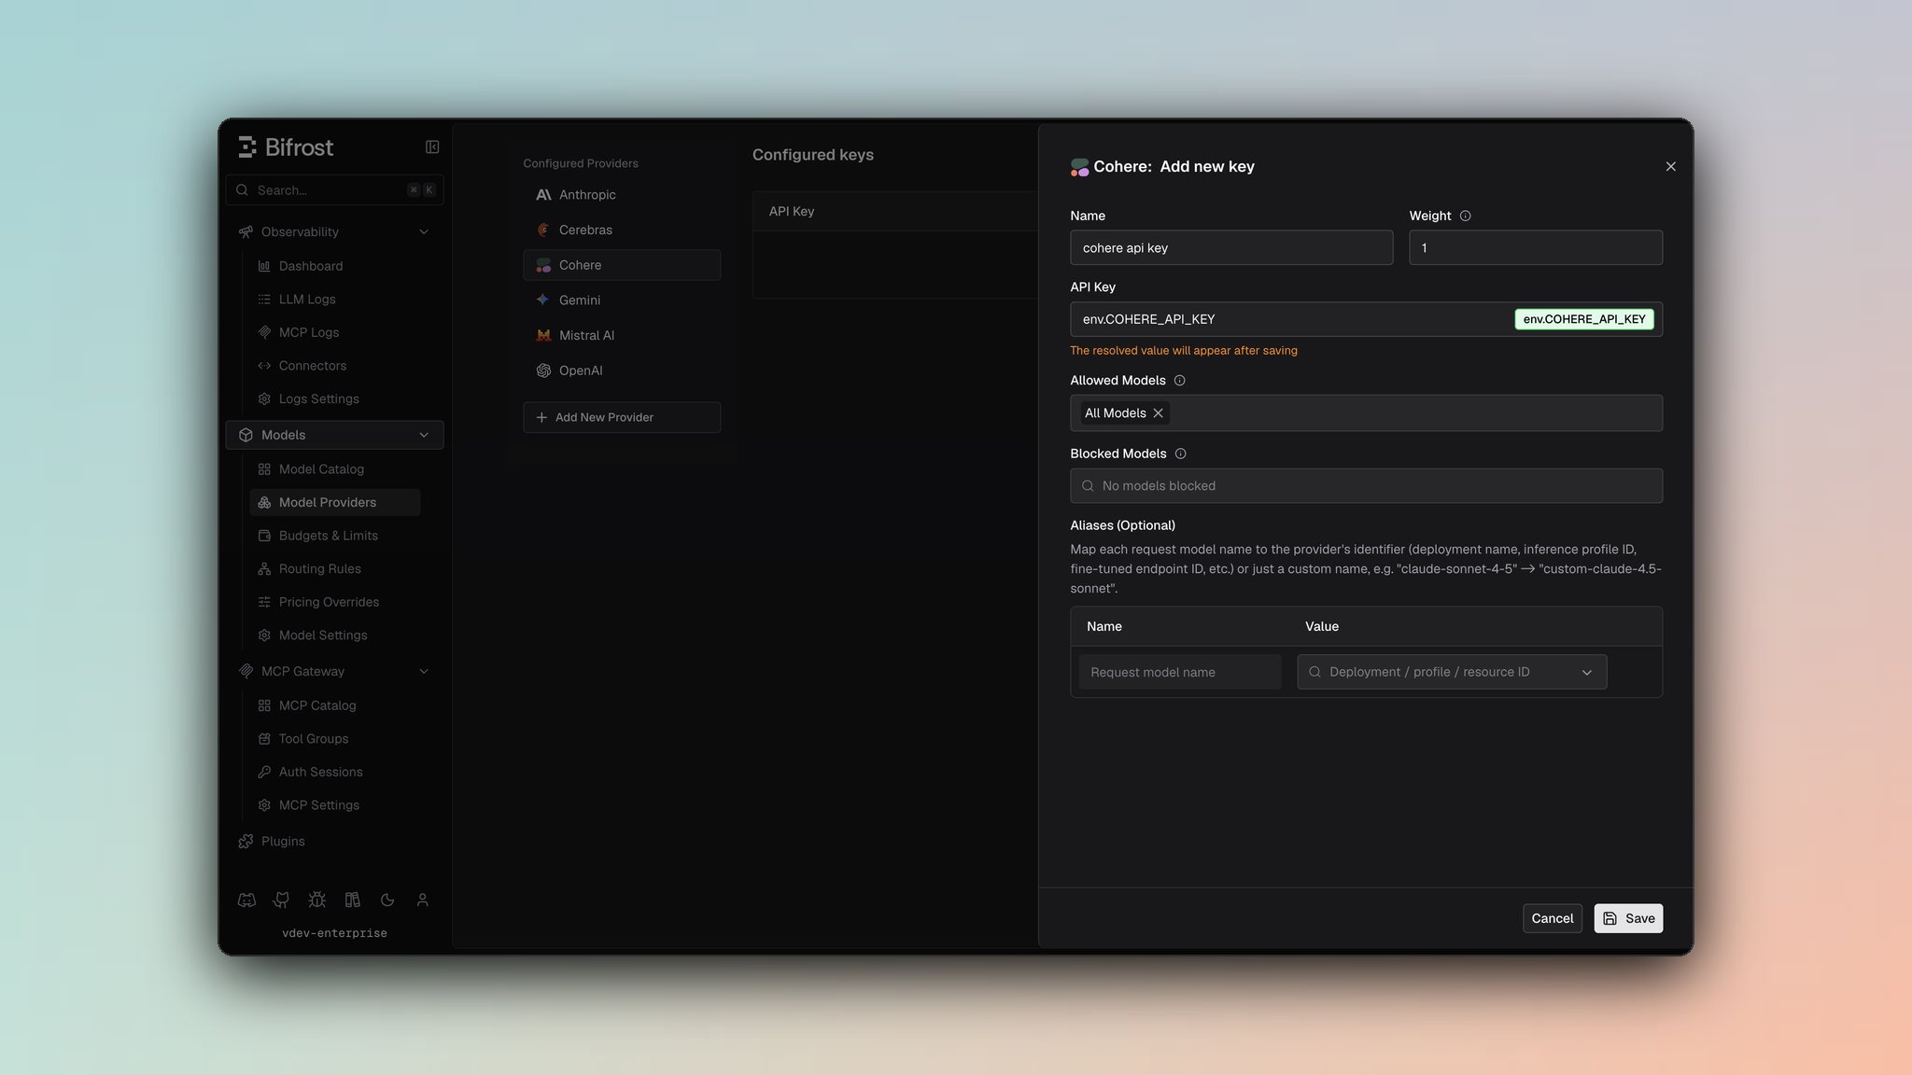Screen dimensions: 1912x1075
Task: Click the Allowed Models info icon
Action: [x=1179, y=380]
